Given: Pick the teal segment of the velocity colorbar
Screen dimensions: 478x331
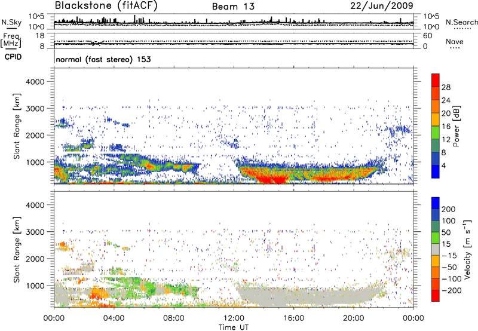Looking at the screenshot, I should [x=436, y=226].
